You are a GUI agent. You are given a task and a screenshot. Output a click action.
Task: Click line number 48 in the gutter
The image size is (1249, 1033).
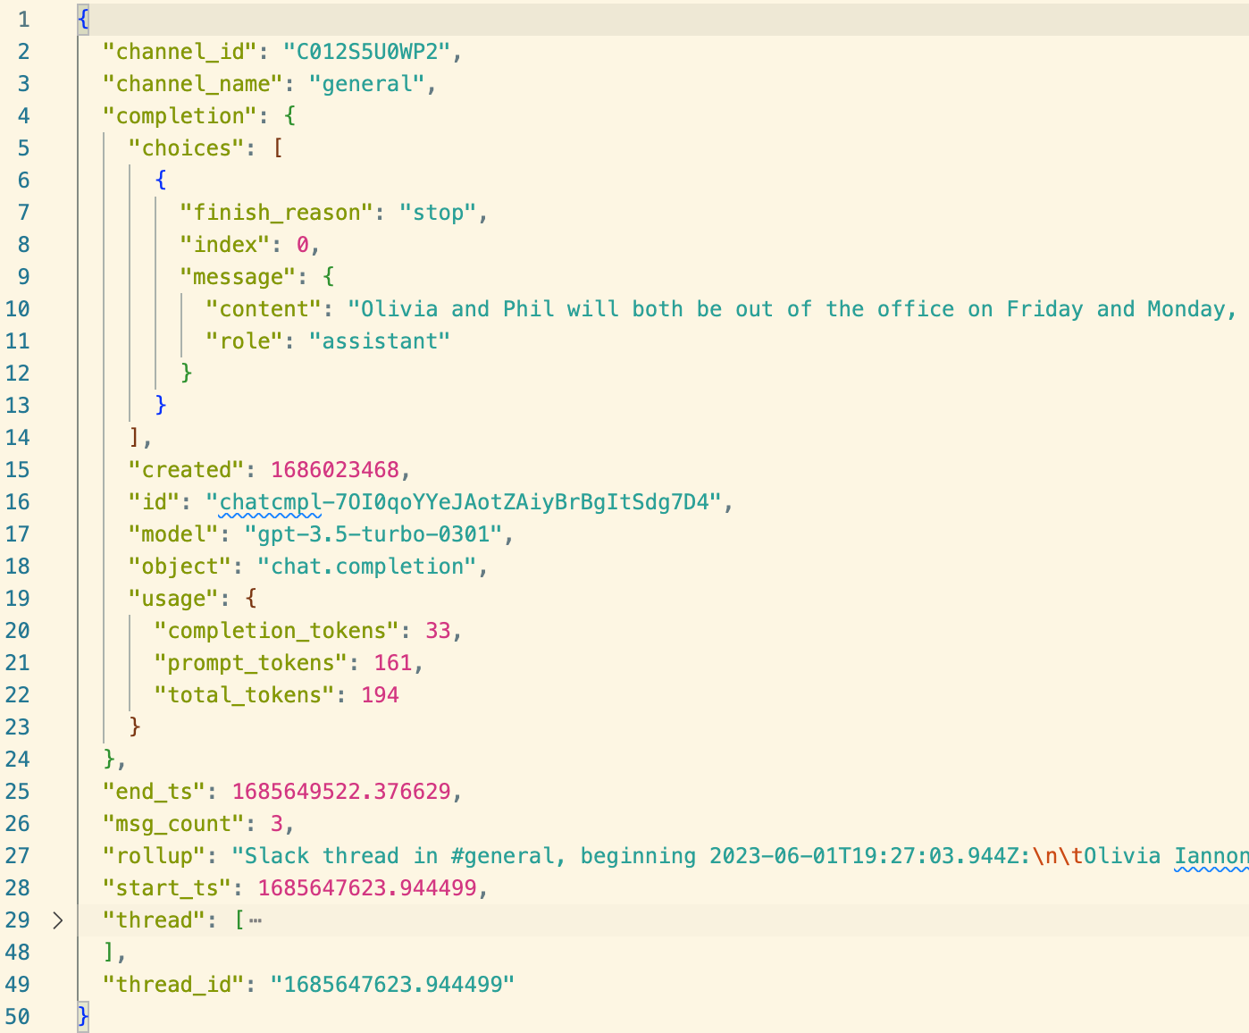17,953
